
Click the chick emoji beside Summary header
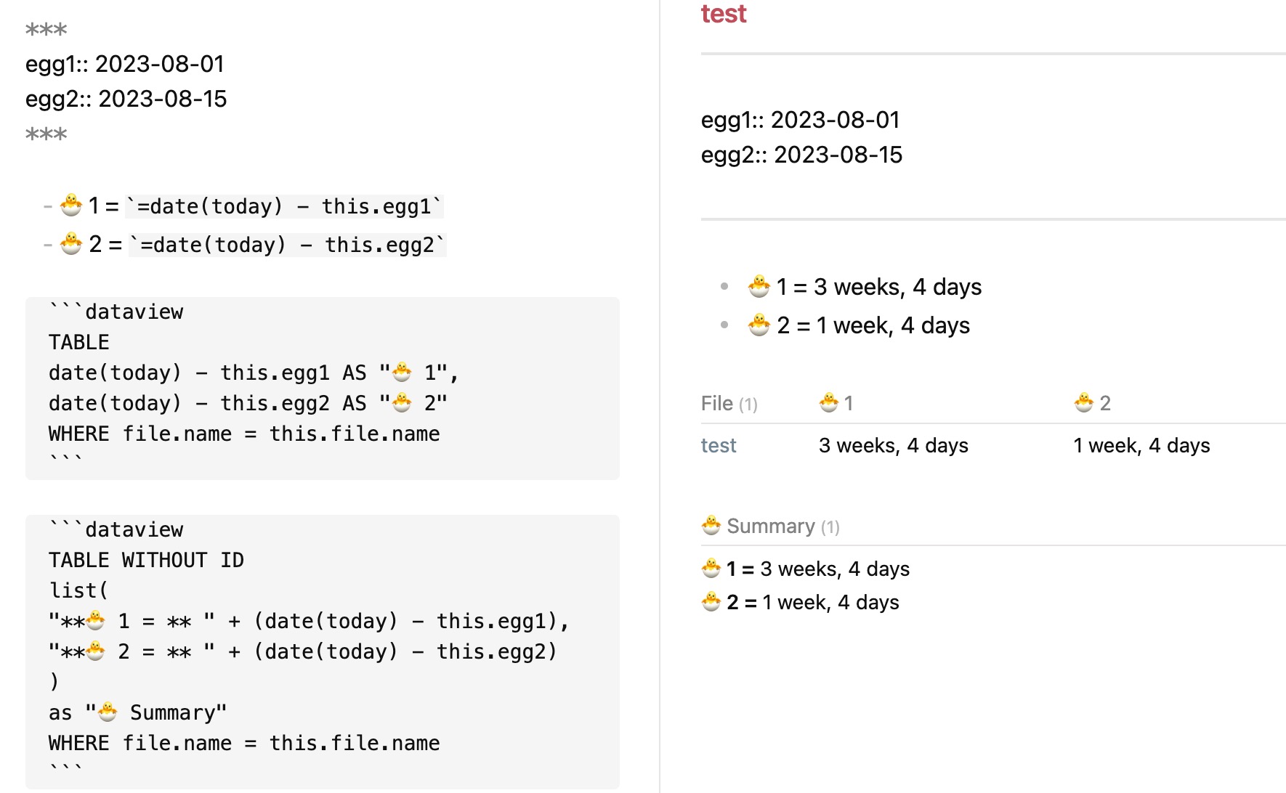[711, 525]
